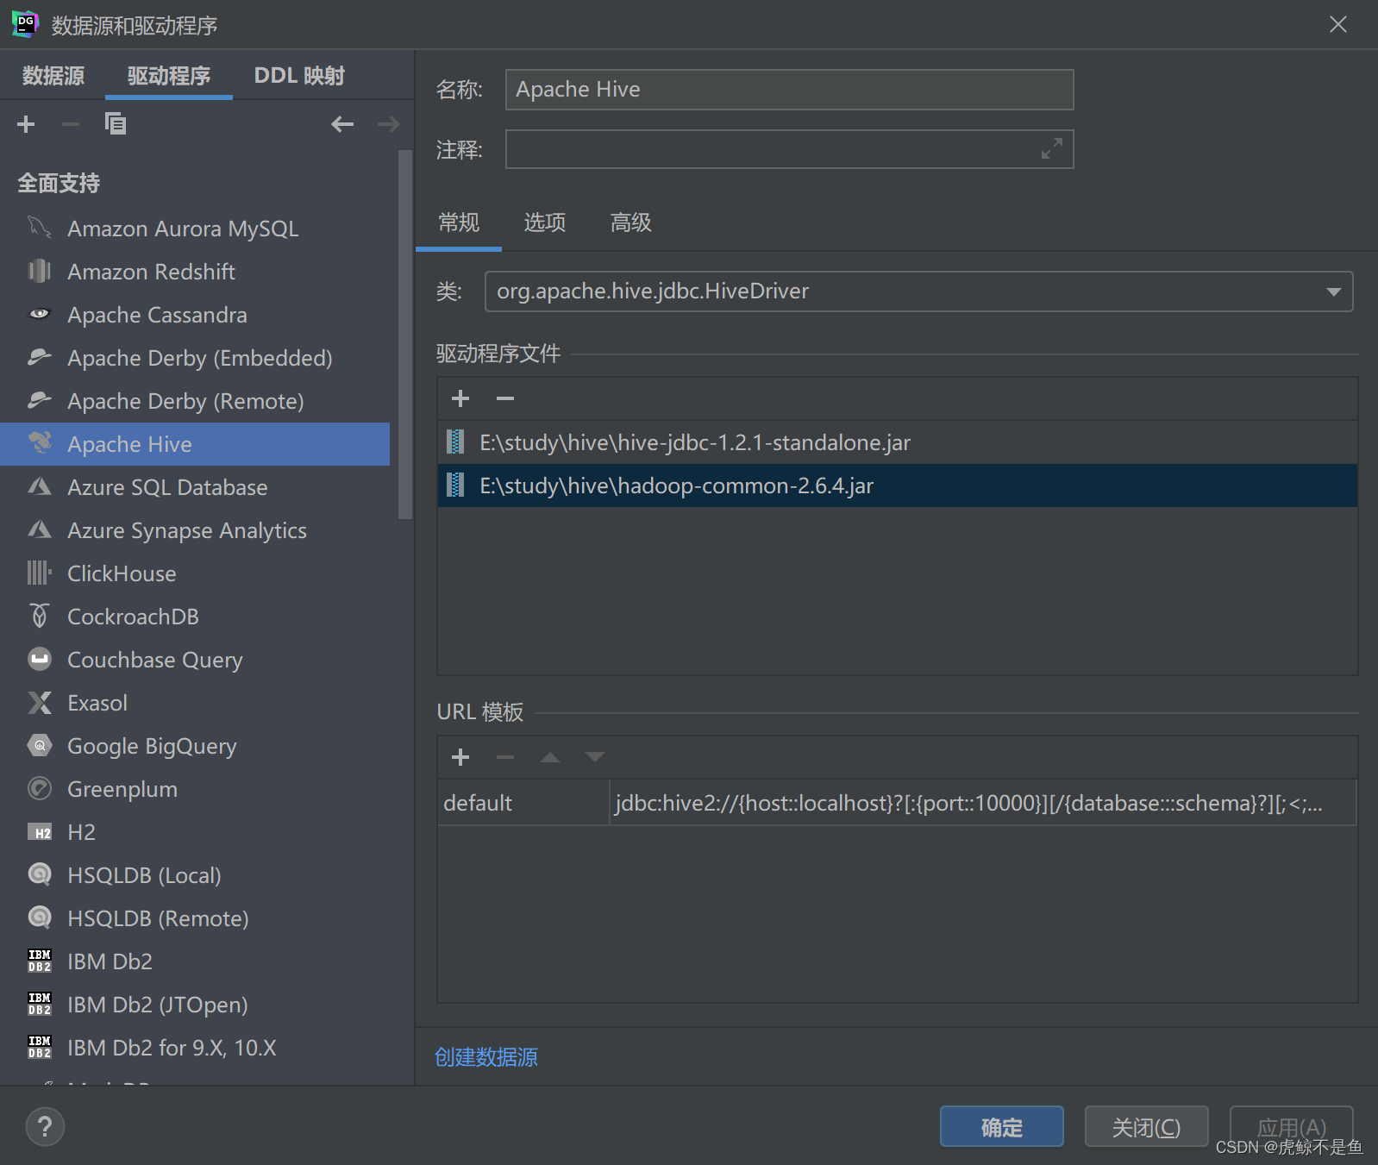Image resolution: width=1378 pixels, height=1165 pixels.
Task: Select hive-jdbc-1.2.1-standalone.jar file
Action: pyautogui.click(x=898, y=442)
